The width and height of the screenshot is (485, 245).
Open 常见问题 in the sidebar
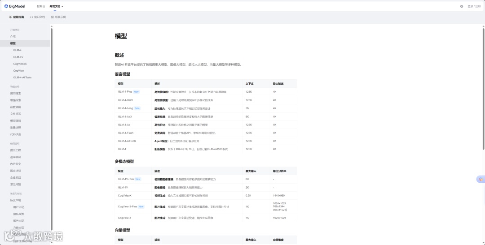[x=15, y=184]
